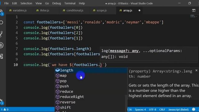This screenshot has width=199, height=112.
Task: Open the Edit menu
Action: (15, 3)
